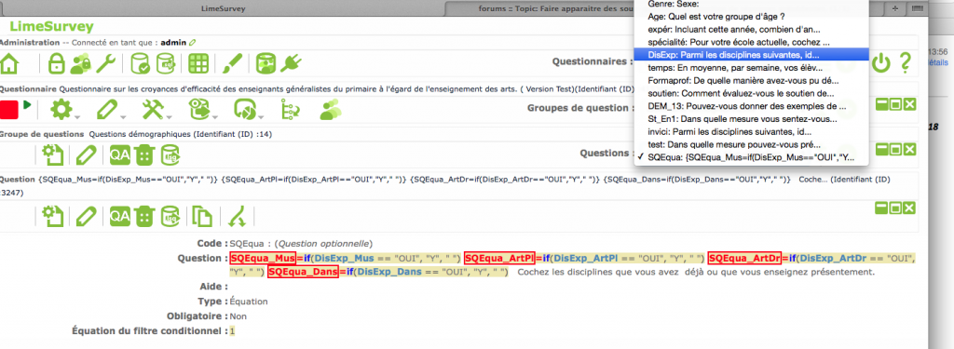Switch to the LimeSurvey browser tab
The image size is (954, 349).
pos(224,8)
